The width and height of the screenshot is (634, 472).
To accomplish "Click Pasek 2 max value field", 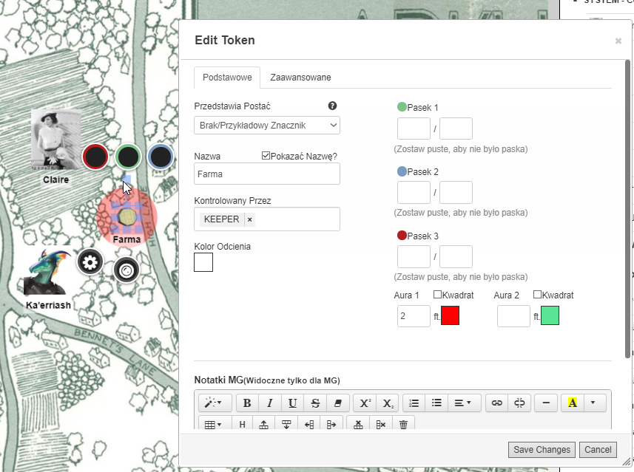I will pyautogui.click(x=456, y=192).
